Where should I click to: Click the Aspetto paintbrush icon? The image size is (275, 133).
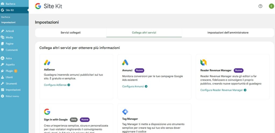[2, 65]
